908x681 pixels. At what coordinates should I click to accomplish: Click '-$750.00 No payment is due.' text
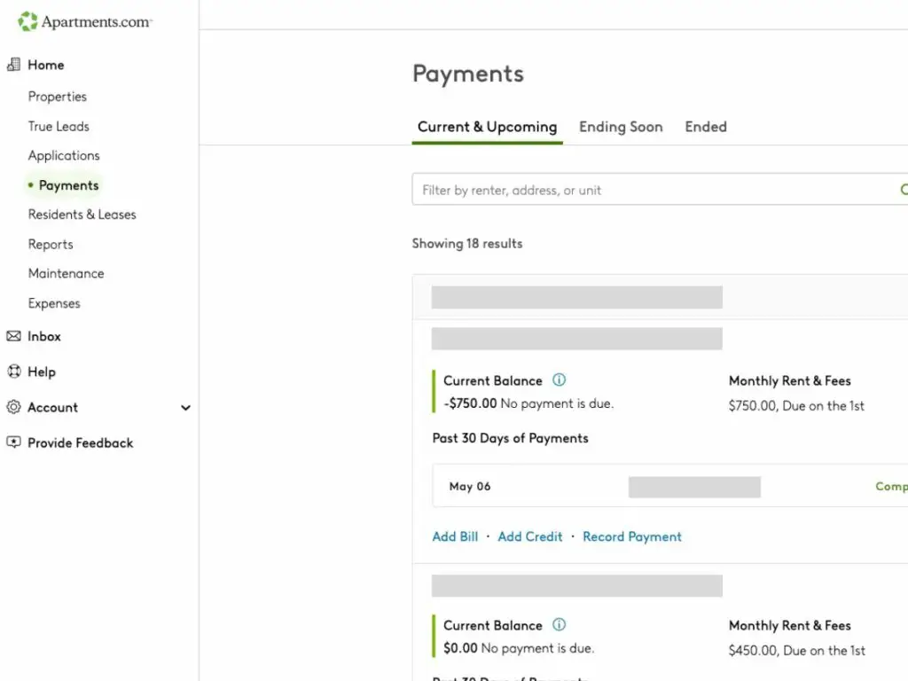pyautogui.click(x=528, y=403)
